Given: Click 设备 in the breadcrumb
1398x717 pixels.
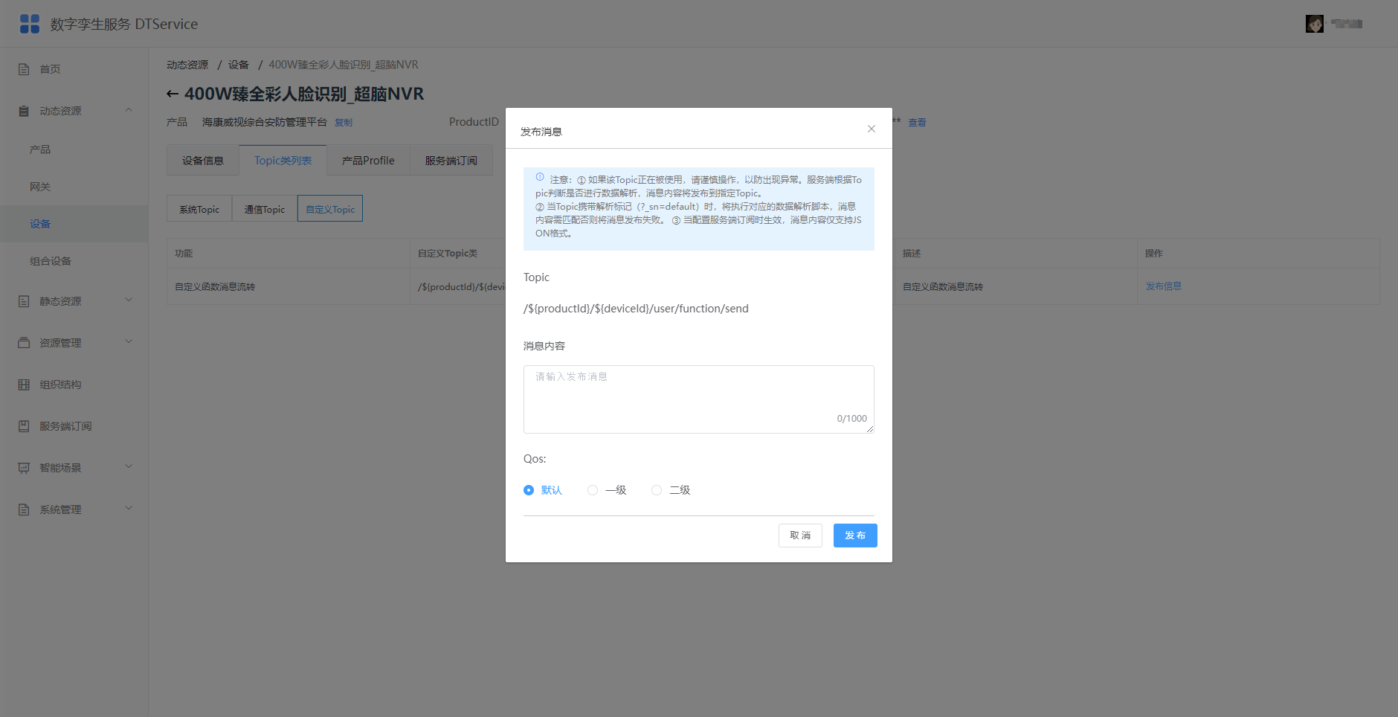Looking at the screenshot, I should click(239, 65).
